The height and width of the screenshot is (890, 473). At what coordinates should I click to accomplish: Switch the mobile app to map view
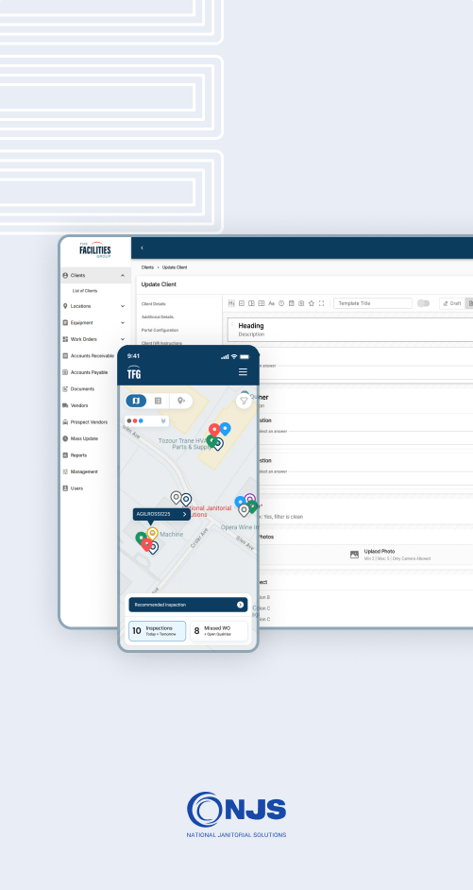[136, 401]
